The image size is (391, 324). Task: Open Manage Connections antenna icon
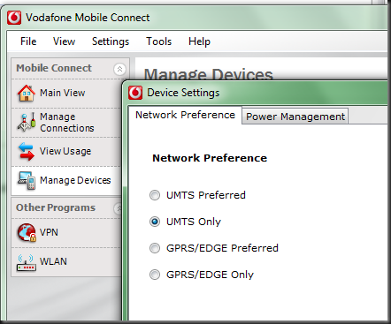[27, 122]
